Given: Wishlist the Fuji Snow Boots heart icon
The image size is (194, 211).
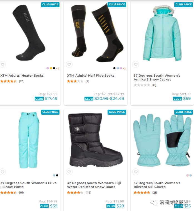Looking at the screenshot, I should tap(69, 172).
